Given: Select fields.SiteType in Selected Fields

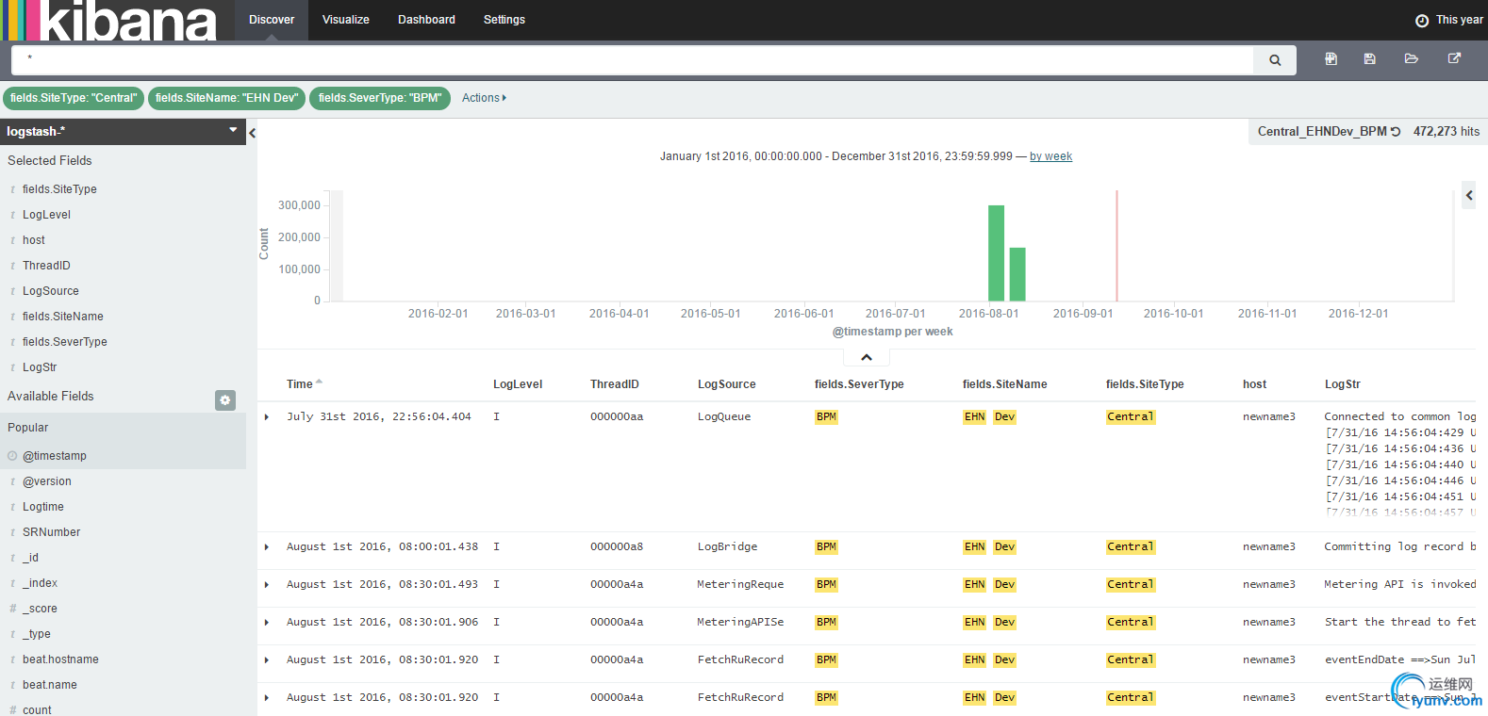Looking at the screenshot, I should pos(59,189).
